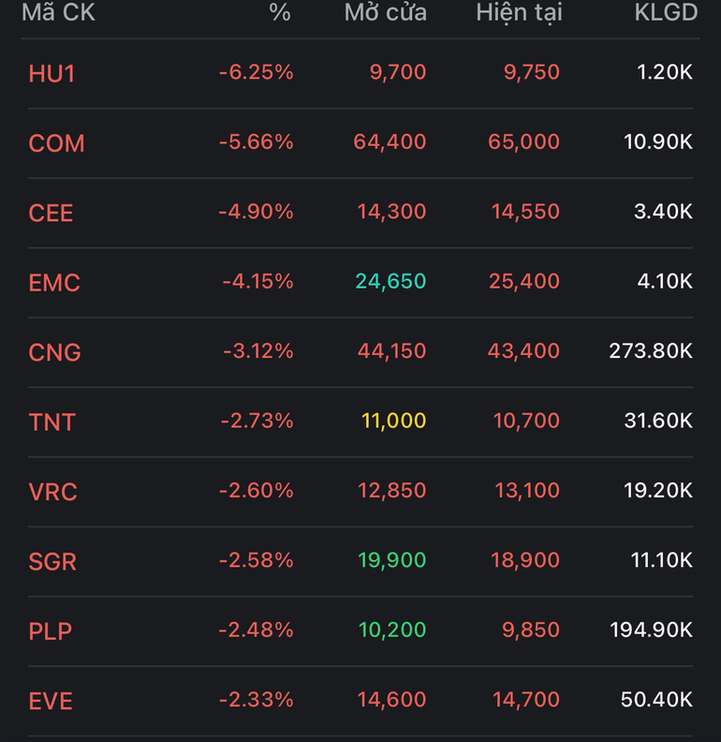This screenshot has width=721, height=742.
Task: Click EMC opening price 24,650
Action: [x=390, y=282]
